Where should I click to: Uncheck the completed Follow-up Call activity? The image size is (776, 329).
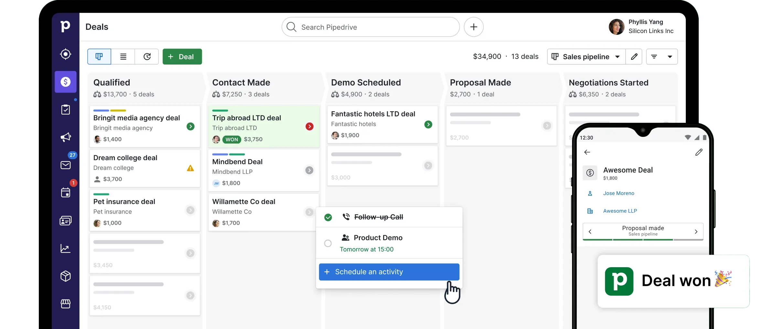click(328, 217)
